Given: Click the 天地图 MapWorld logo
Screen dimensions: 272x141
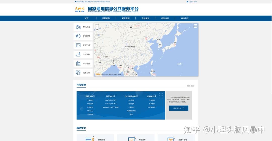Looking at the screenshot, I should tap(80, 9).
